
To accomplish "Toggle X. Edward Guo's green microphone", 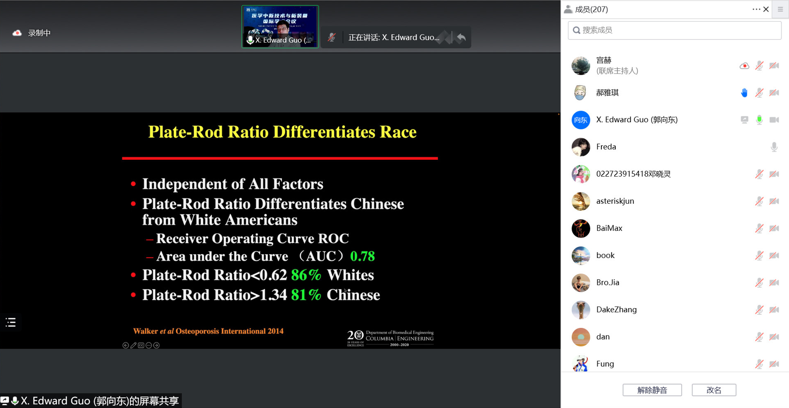I will point(759,120).
